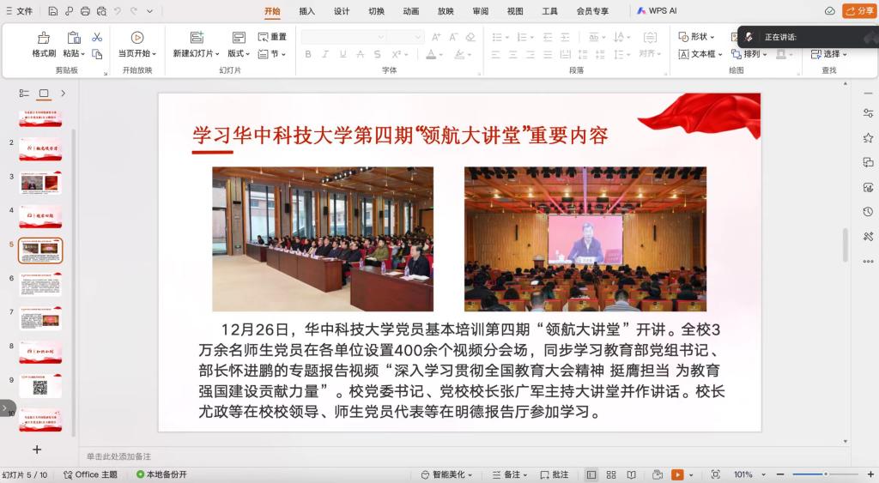879x483 pixels.
Task: Click the add slide plus icon below thumbnails
Action: click(x=37, y=449)
